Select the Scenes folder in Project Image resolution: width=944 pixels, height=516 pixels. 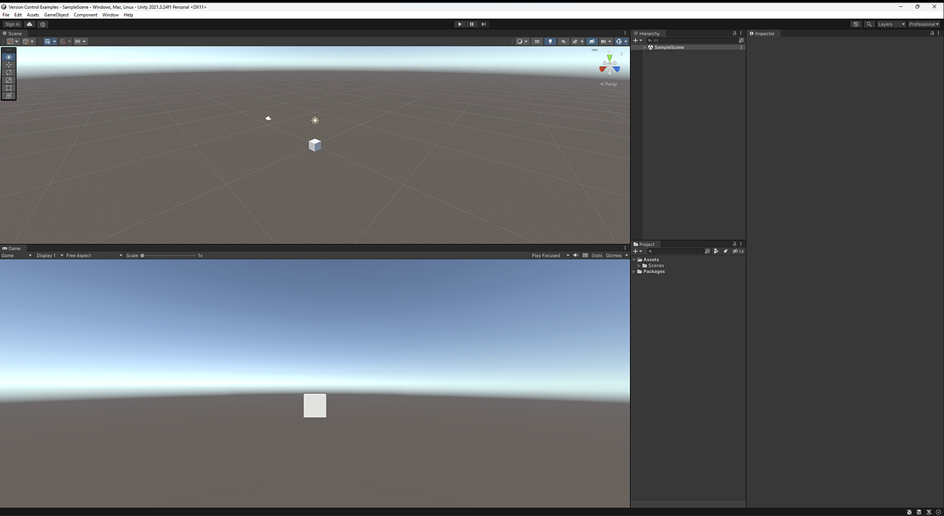point(655,265)
